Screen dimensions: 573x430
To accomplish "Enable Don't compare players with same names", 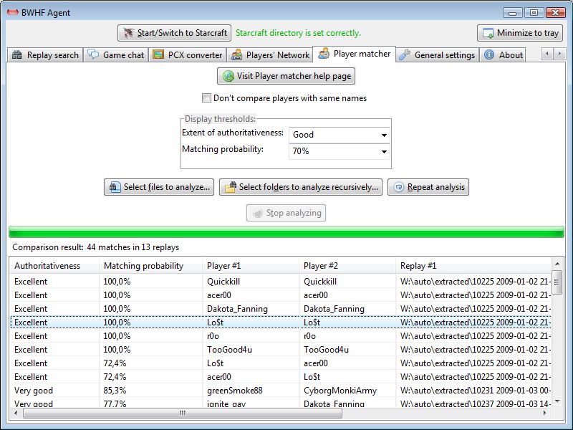I will [x=206, y=98].
